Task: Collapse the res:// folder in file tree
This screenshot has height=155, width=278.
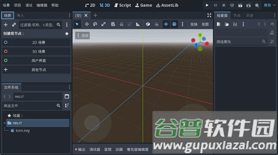Action: (x=4, y=123)
